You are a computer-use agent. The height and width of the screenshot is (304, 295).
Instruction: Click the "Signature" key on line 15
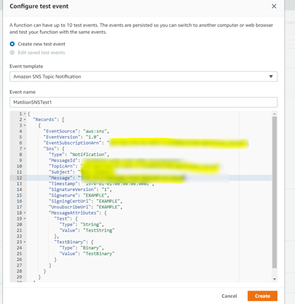(63, 195)
